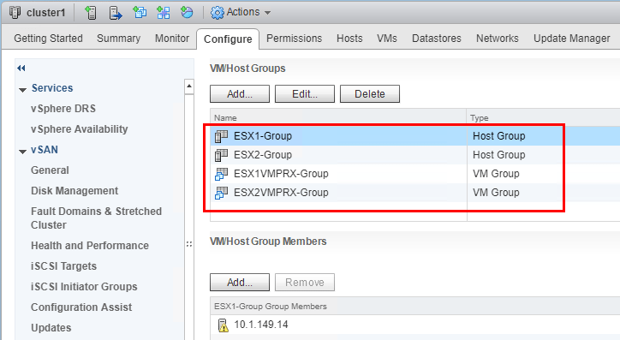Switch to the Summary tab

pos(119,39)
